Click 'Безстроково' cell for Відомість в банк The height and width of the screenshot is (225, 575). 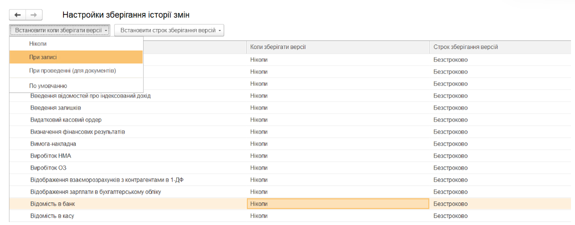(450, 204)
